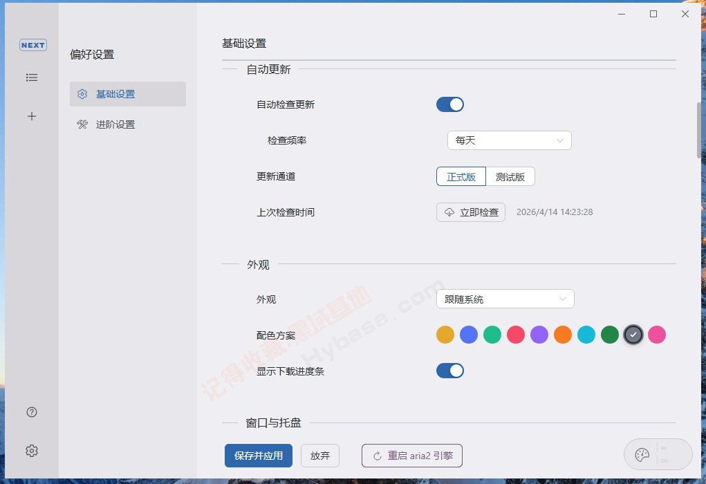Click the speedometer speed limit icon
Viewport: 706px width, 484px height.
pos(641,454)
